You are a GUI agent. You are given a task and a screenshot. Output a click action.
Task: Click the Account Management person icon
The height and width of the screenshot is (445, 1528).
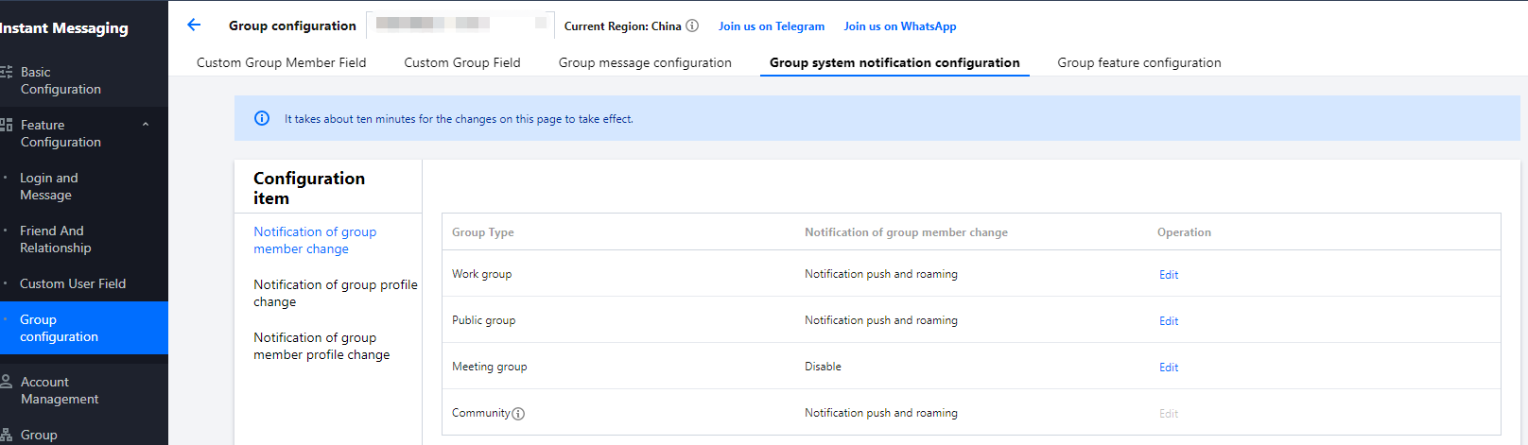(6, 382)
